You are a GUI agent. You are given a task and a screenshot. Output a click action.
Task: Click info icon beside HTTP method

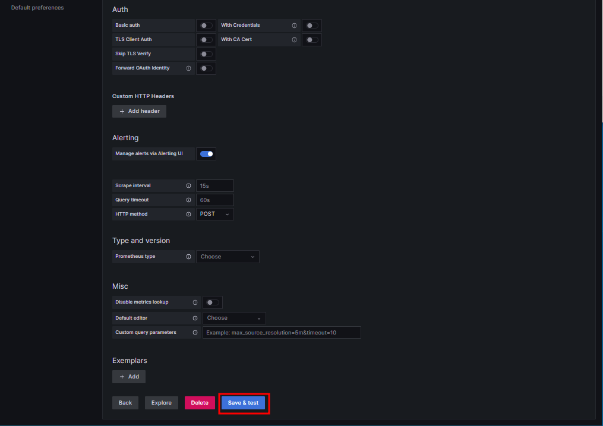click(188, 214)
